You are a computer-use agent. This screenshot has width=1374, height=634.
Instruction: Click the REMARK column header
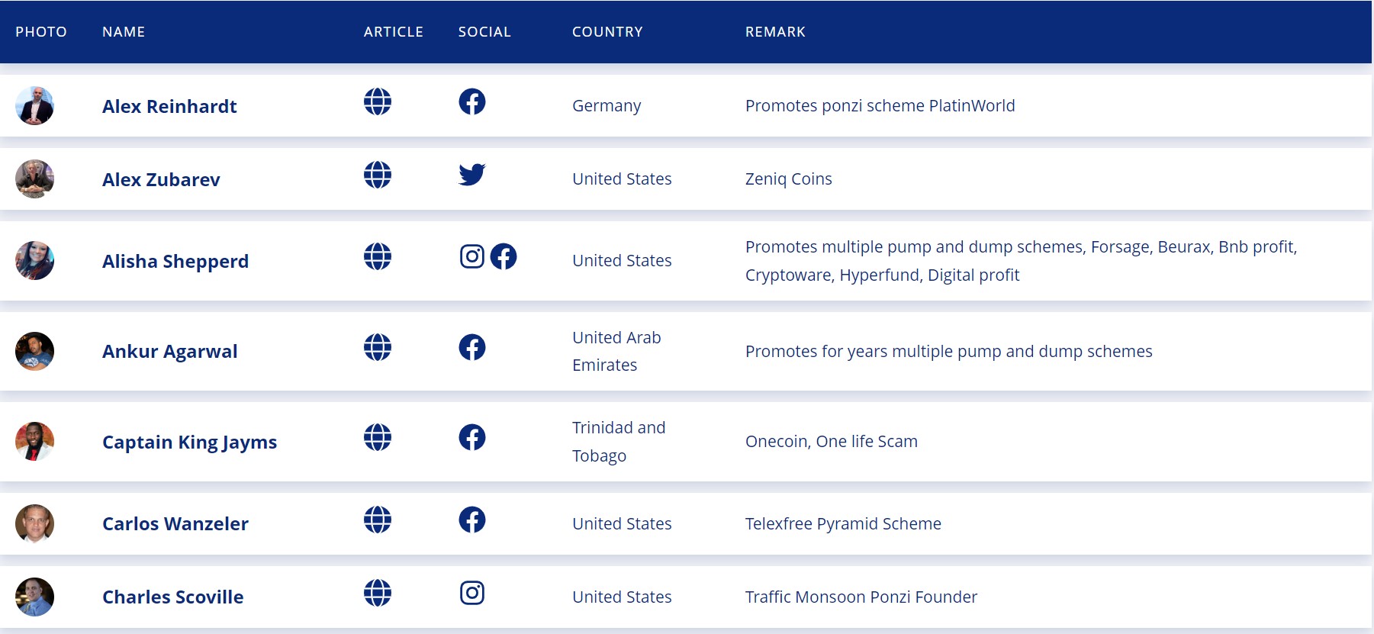[x=775, y=32]
